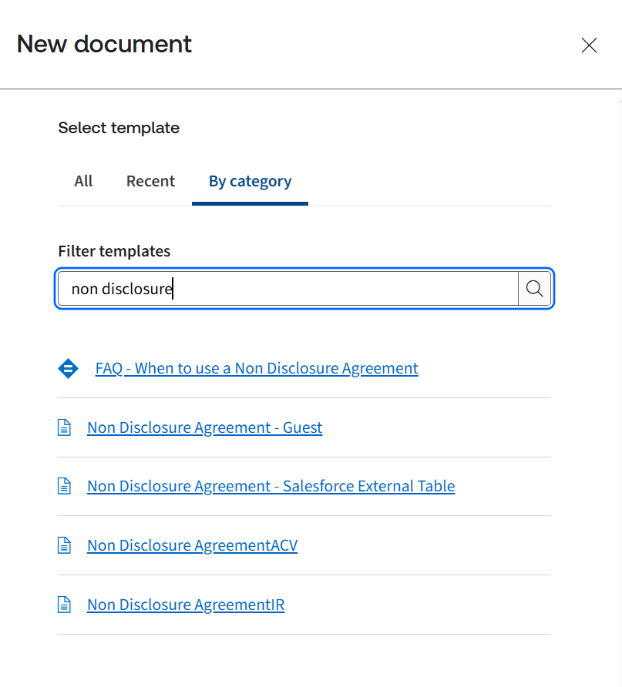Image resolution: width=622 pixels, height=687 pixels.
Task: Click the X icon in the dialog corner
Action: coord(589,45)
